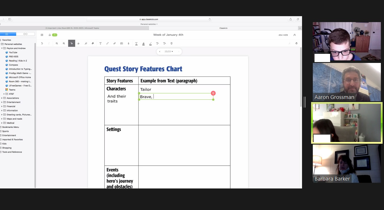Viewport: 384px width, 210px height.
Task: Insert a link with the link icon
Action: coord(115,43)
